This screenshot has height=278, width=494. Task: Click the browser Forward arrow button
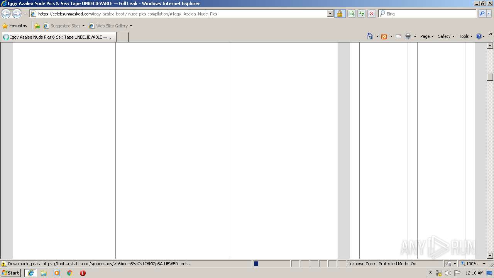point(17,14)
